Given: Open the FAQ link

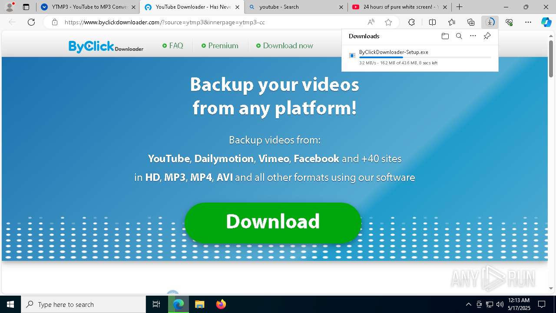Looking at the screenshot, I should coord(173,46).
